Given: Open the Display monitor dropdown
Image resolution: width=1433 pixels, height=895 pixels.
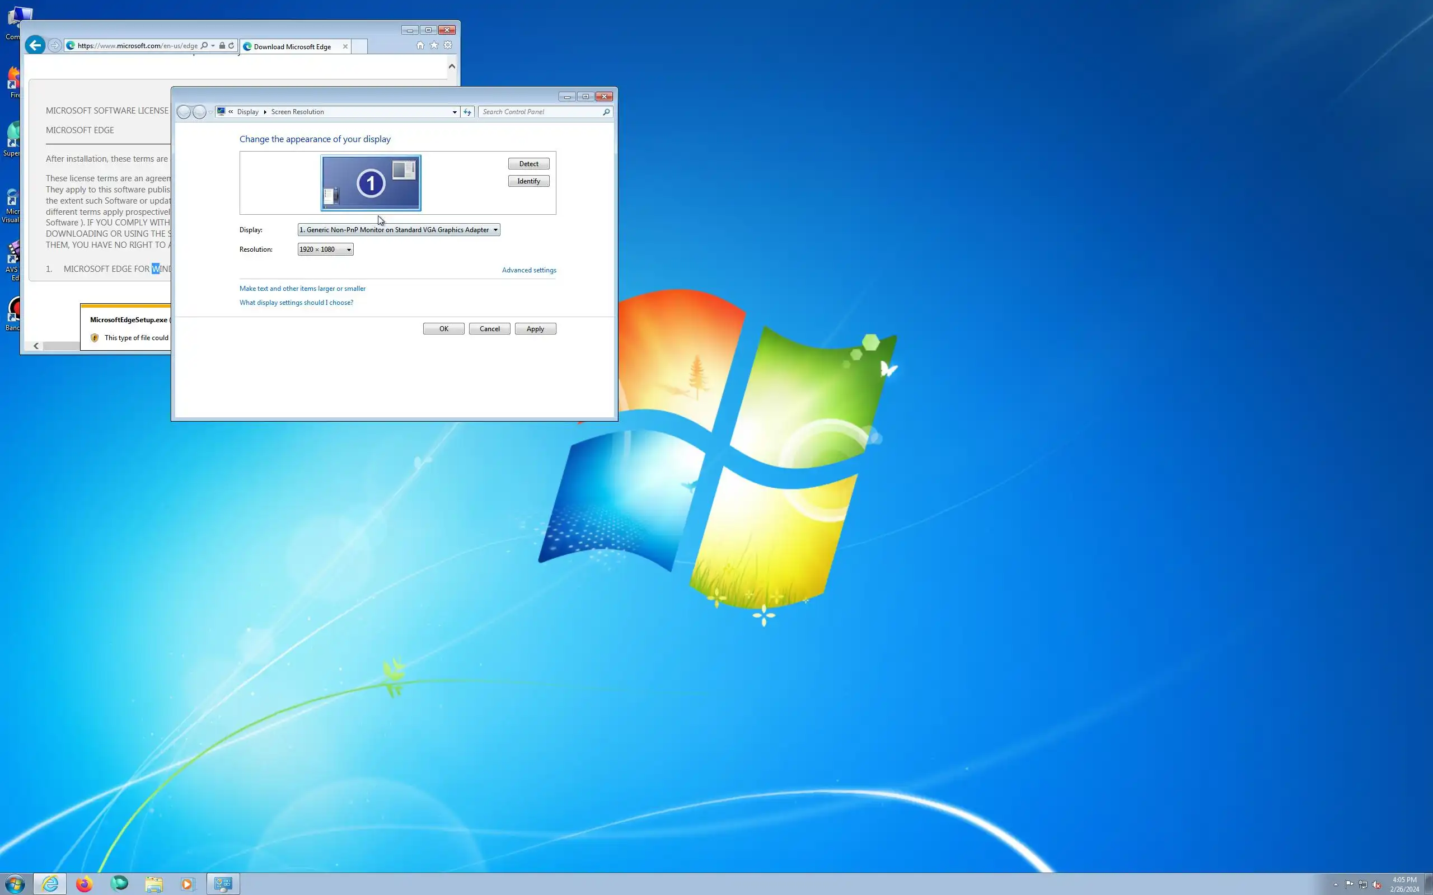Looking at the screenshot, I should (x=399, y=230).
